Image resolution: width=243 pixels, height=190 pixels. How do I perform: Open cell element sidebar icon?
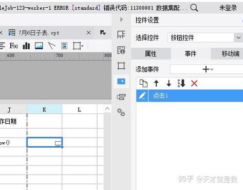[x=121, y=34]
